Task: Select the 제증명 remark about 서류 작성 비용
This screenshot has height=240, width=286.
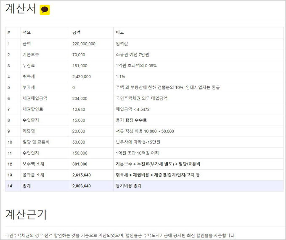Action: pos(145,131)
